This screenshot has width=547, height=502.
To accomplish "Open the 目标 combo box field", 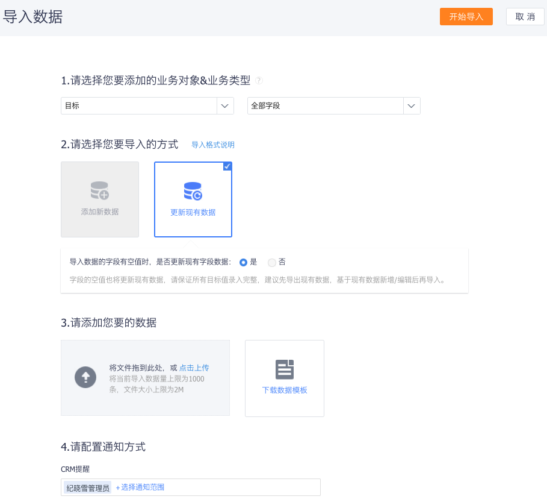I will click(147, 106).
